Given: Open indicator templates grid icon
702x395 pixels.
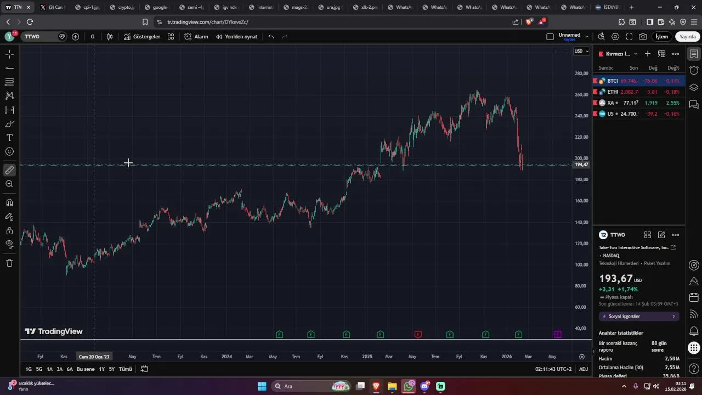Looking at the screenshot, I should click(x=171, y=37).
